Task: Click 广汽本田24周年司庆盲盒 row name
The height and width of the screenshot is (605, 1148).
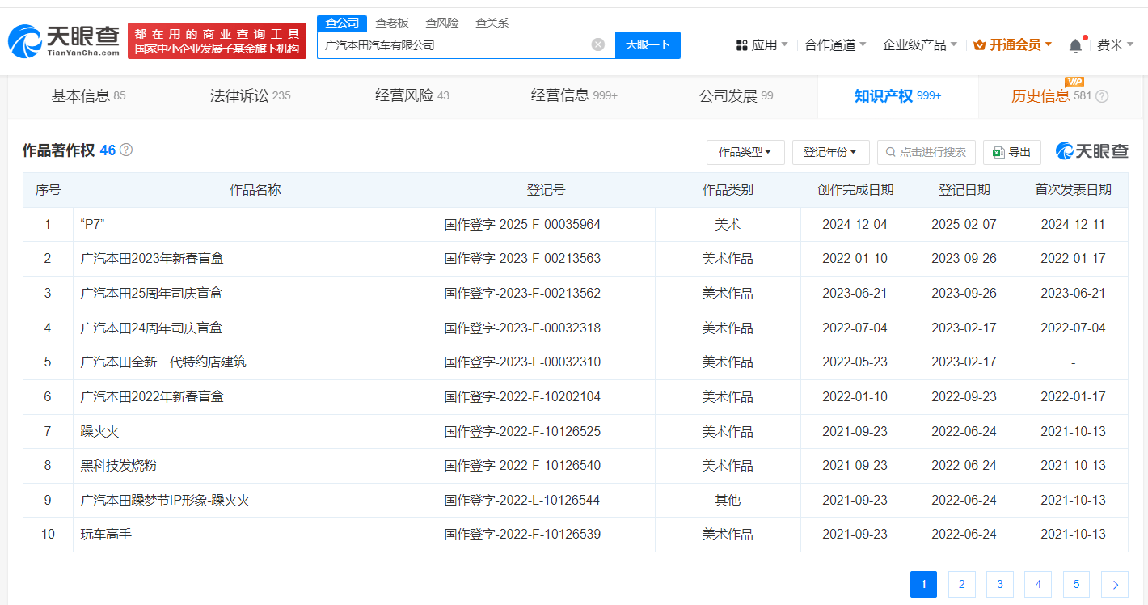Action: 151,328
